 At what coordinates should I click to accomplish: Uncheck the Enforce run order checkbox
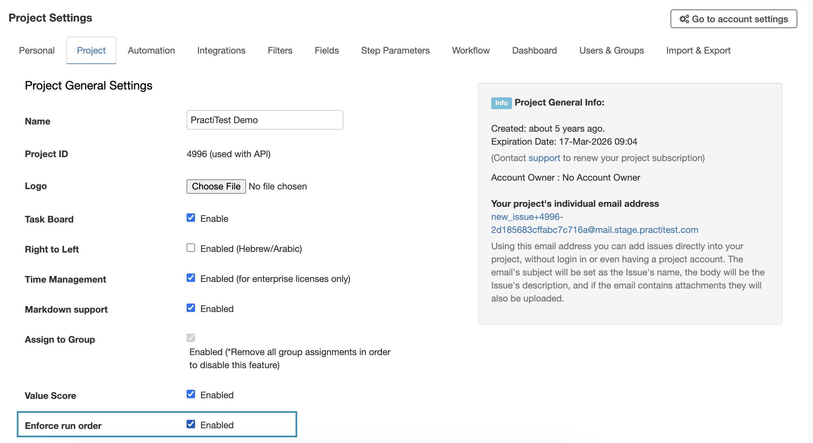191,424
